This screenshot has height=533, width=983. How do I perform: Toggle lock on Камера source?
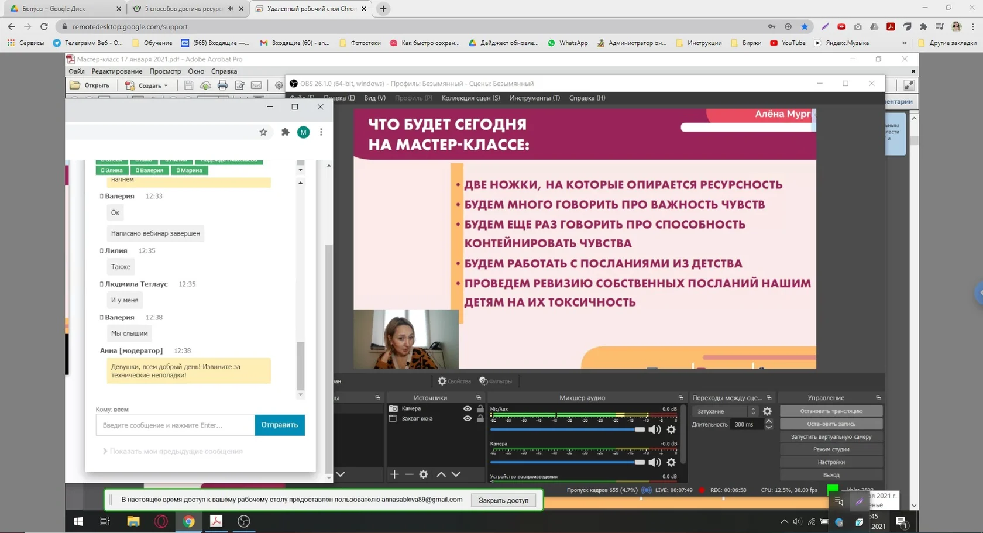pos(480,408)
